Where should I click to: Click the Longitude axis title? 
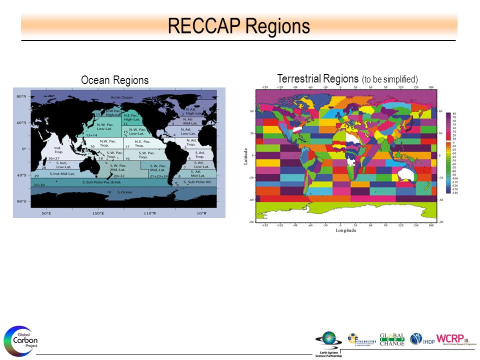coord(346,230)
